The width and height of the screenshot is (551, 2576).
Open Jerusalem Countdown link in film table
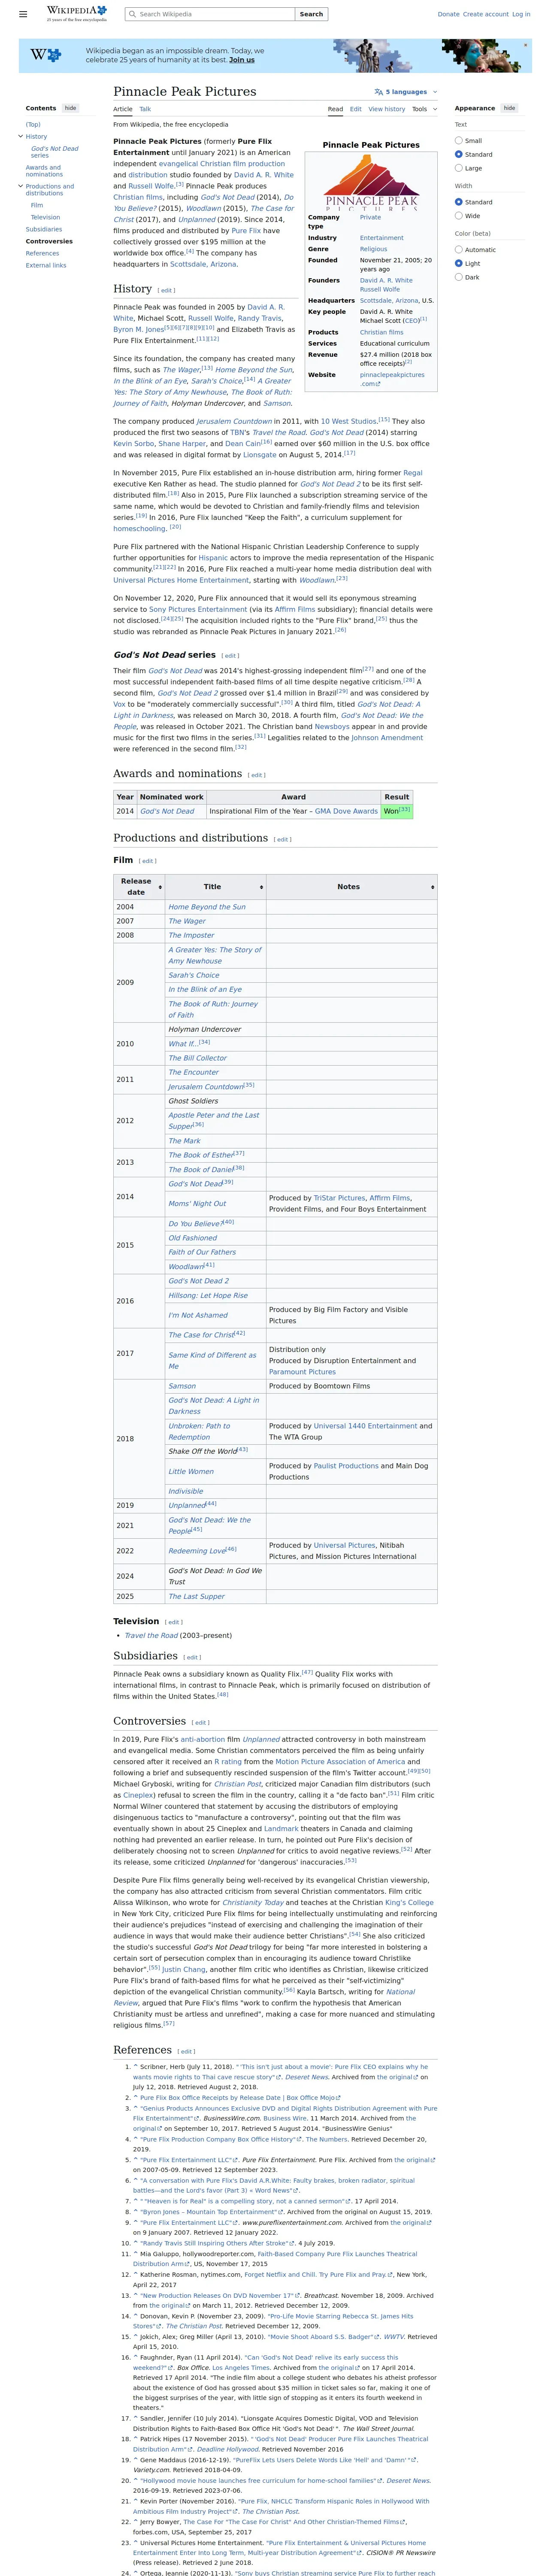[x=206, y=1086]
